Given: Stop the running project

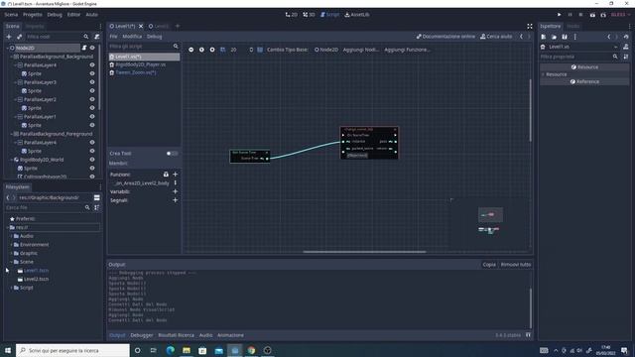Looking at the screenshot, I should pyautogui.click(x=580, y=15).
